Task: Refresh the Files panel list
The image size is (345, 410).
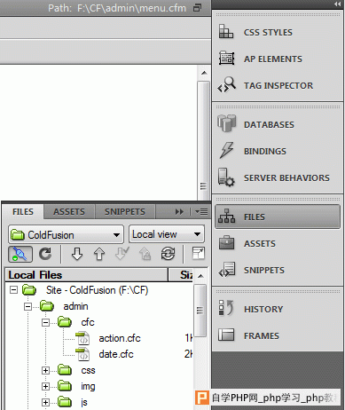Action: (45, 254)
